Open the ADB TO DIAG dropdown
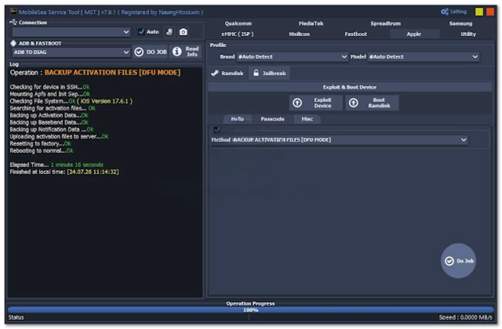 click(x=71, y=52)
